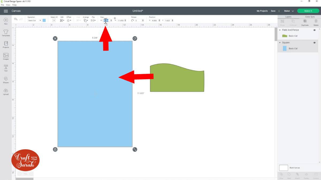321x180 pixels.
Task: Open the Arrange dropdown
Action: (86, 20)
